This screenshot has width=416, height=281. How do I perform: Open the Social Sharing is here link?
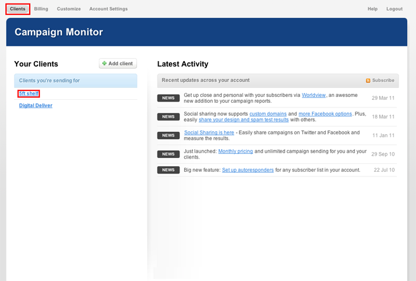209,132
